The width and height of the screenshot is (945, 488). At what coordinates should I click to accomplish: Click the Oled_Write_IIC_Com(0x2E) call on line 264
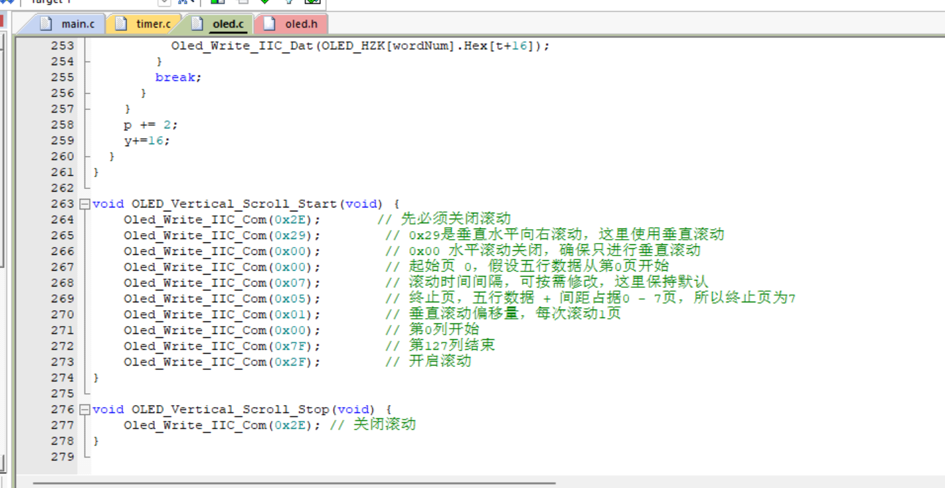[222, 220]
